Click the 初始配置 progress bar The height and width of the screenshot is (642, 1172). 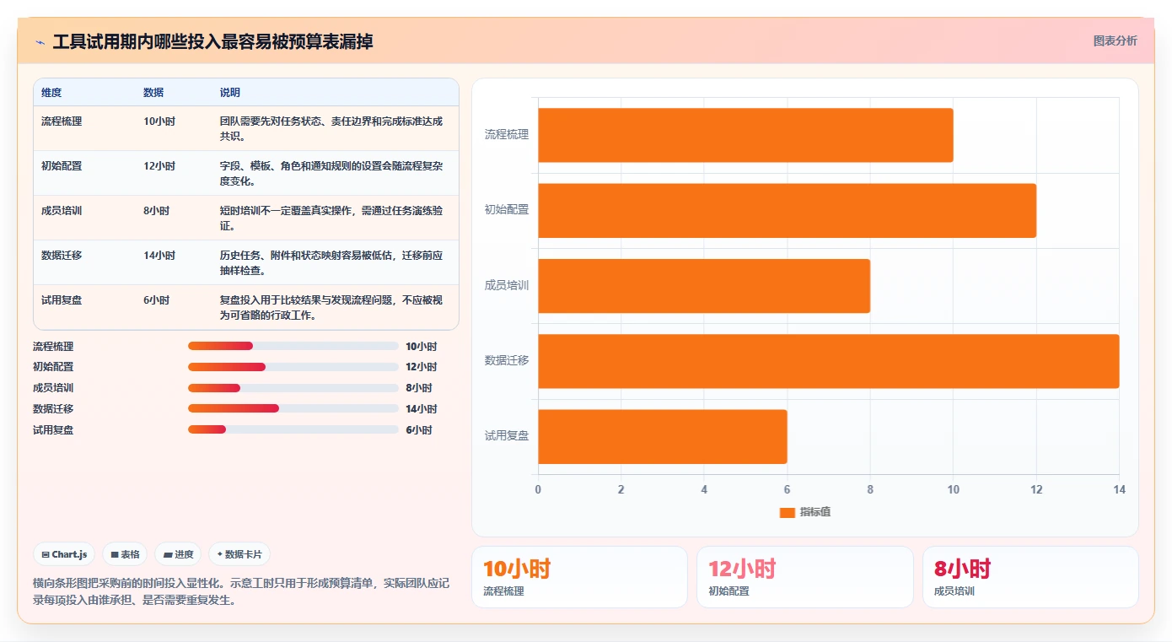point(293,367)
